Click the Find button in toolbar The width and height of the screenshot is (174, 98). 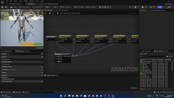pos(56,7)
